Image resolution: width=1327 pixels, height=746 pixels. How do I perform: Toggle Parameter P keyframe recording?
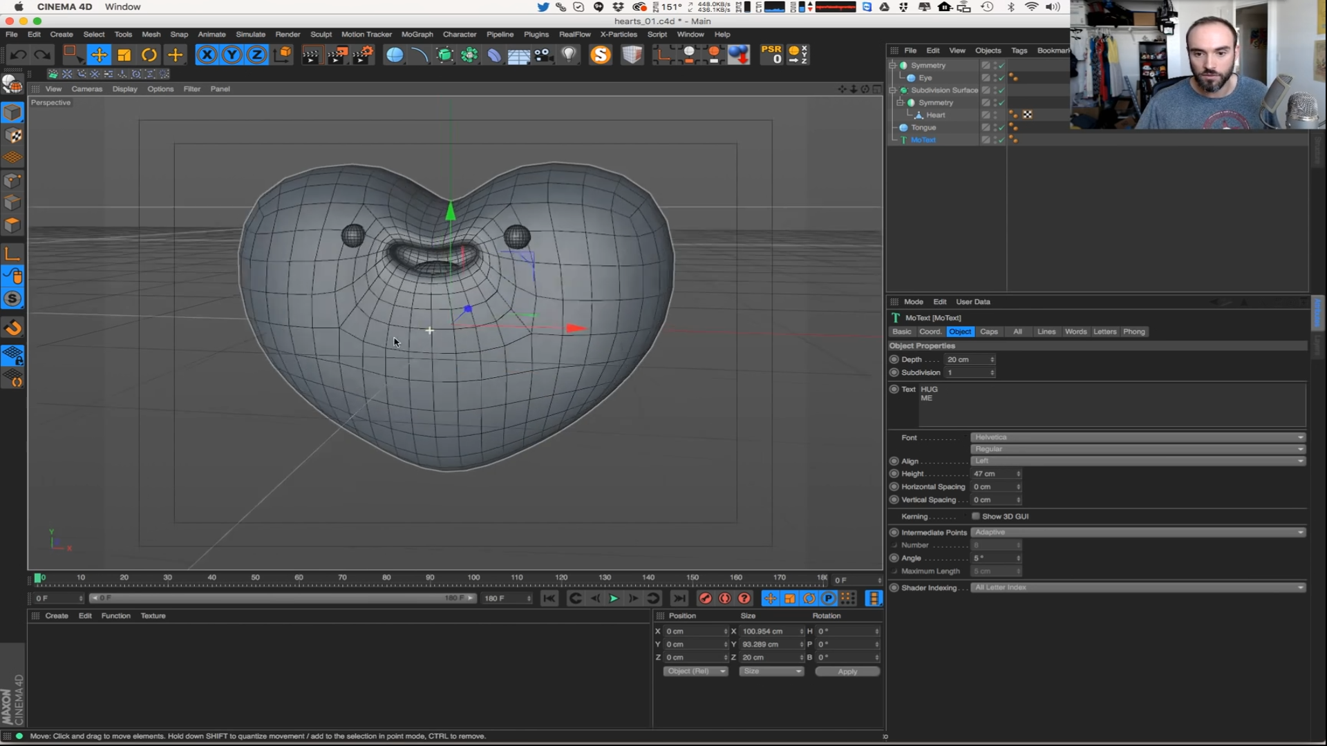point(828,599)
